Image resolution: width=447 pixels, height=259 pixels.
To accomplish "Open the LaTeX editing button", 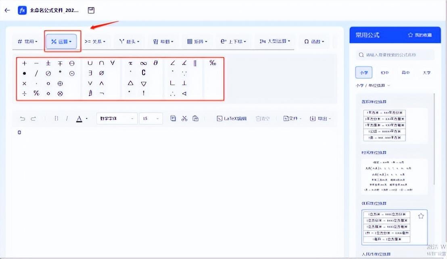I will tap(232, 119).
